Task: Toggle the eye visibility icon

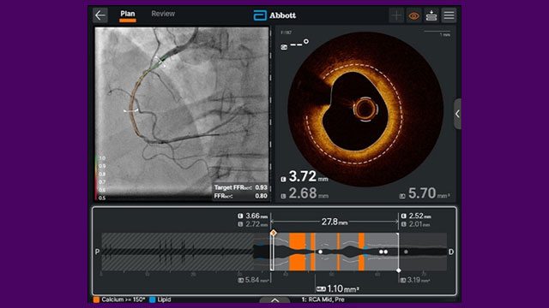Action: point(413,15)
